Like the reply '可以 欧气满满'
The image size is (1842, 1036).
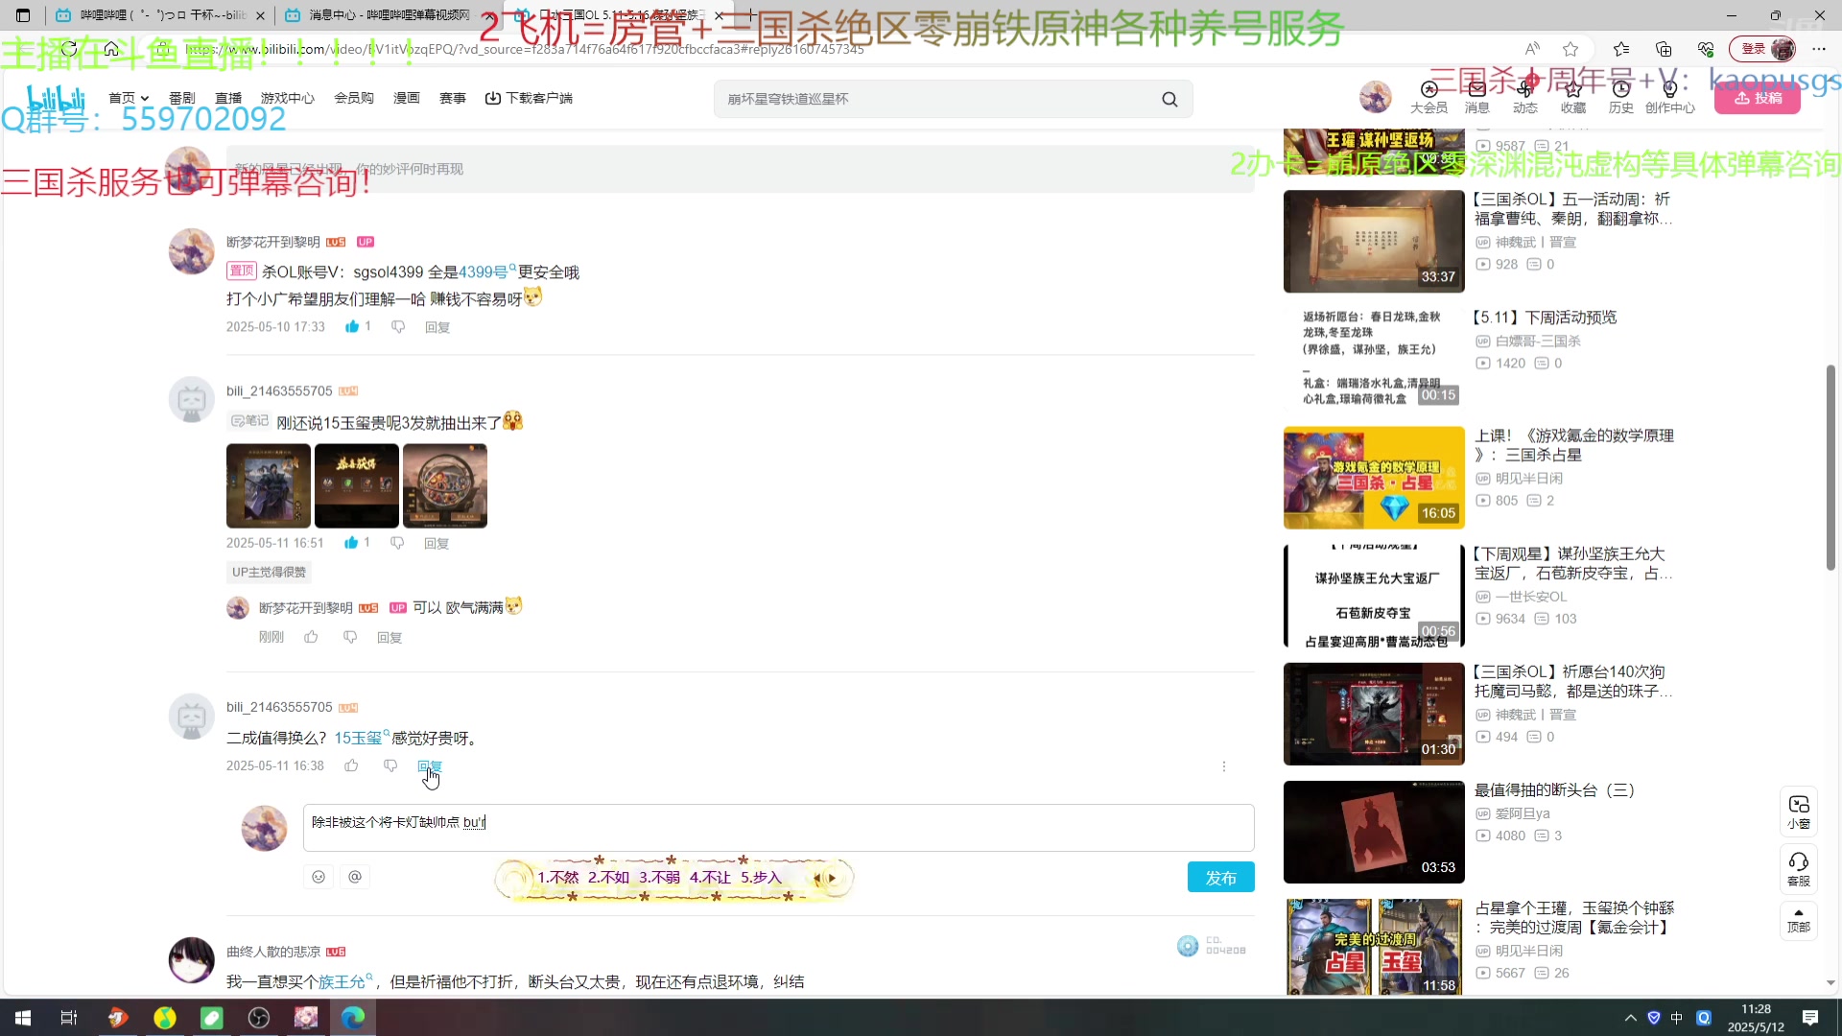[311, 637]
